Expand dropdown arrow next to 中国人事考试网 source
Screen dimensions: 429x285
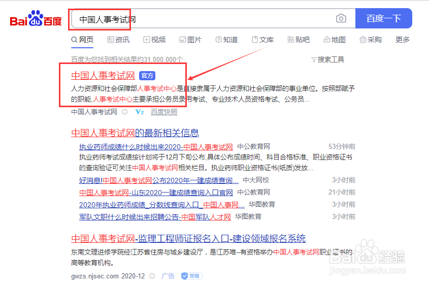pos(125,112)
